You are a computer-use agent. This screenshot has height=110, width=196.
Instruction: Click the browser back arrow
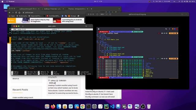[x=9, y=13]
